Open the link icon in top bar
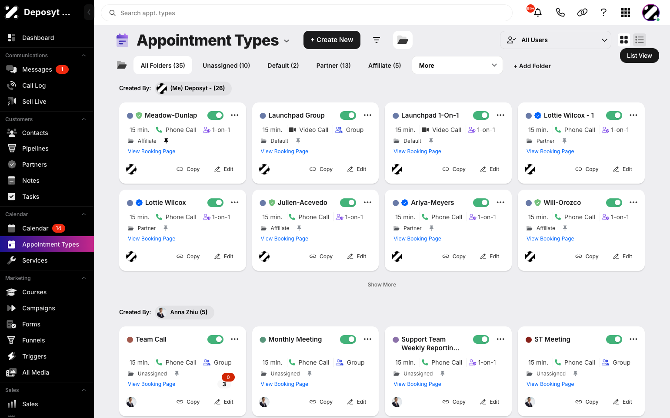This screenshot has width=670, height=418. 582,13
